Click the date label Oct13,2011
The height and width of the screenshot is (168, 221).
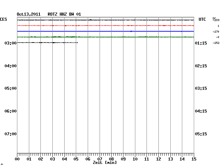pyautogui.click(x=29, y=14)
